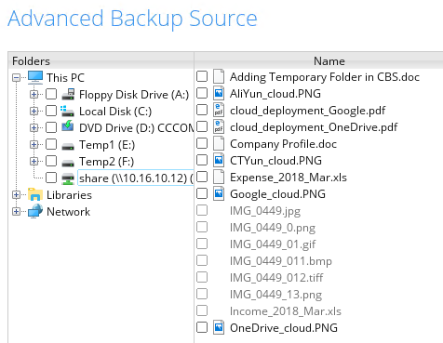Select the Temp2 (F:) folder label
Screen dimensions: 443x343
coord(106,162)
